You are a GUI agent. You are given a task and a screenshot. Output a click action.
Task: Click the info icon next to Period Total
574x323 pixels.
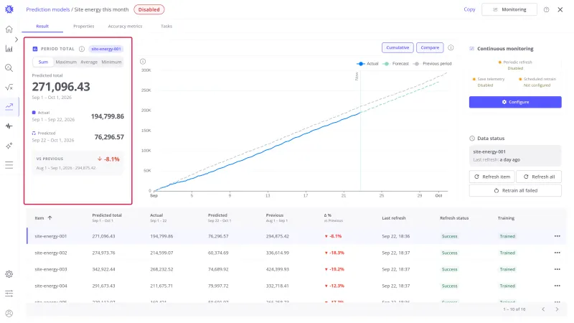82,49
